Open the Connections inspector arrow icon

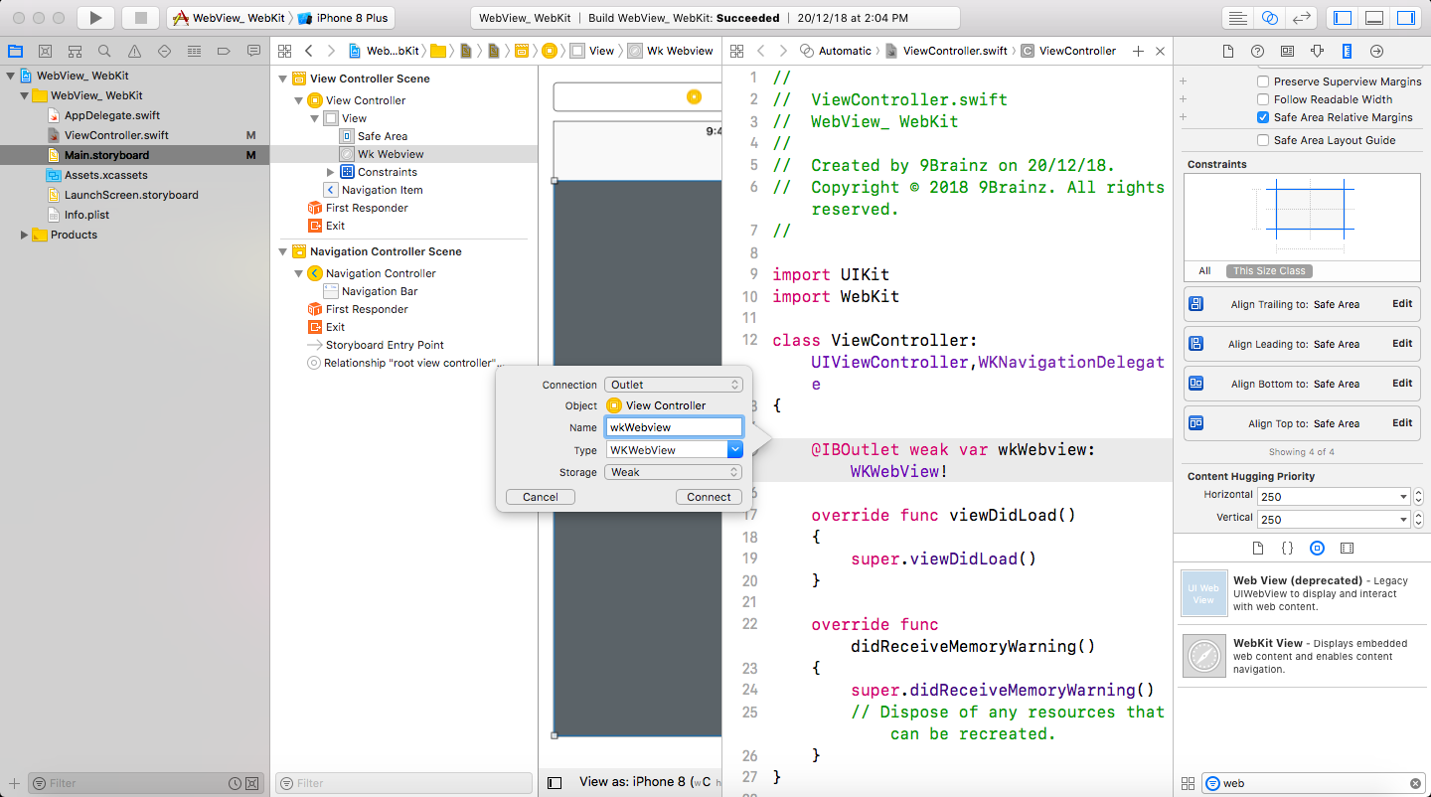click(1376, 51)
